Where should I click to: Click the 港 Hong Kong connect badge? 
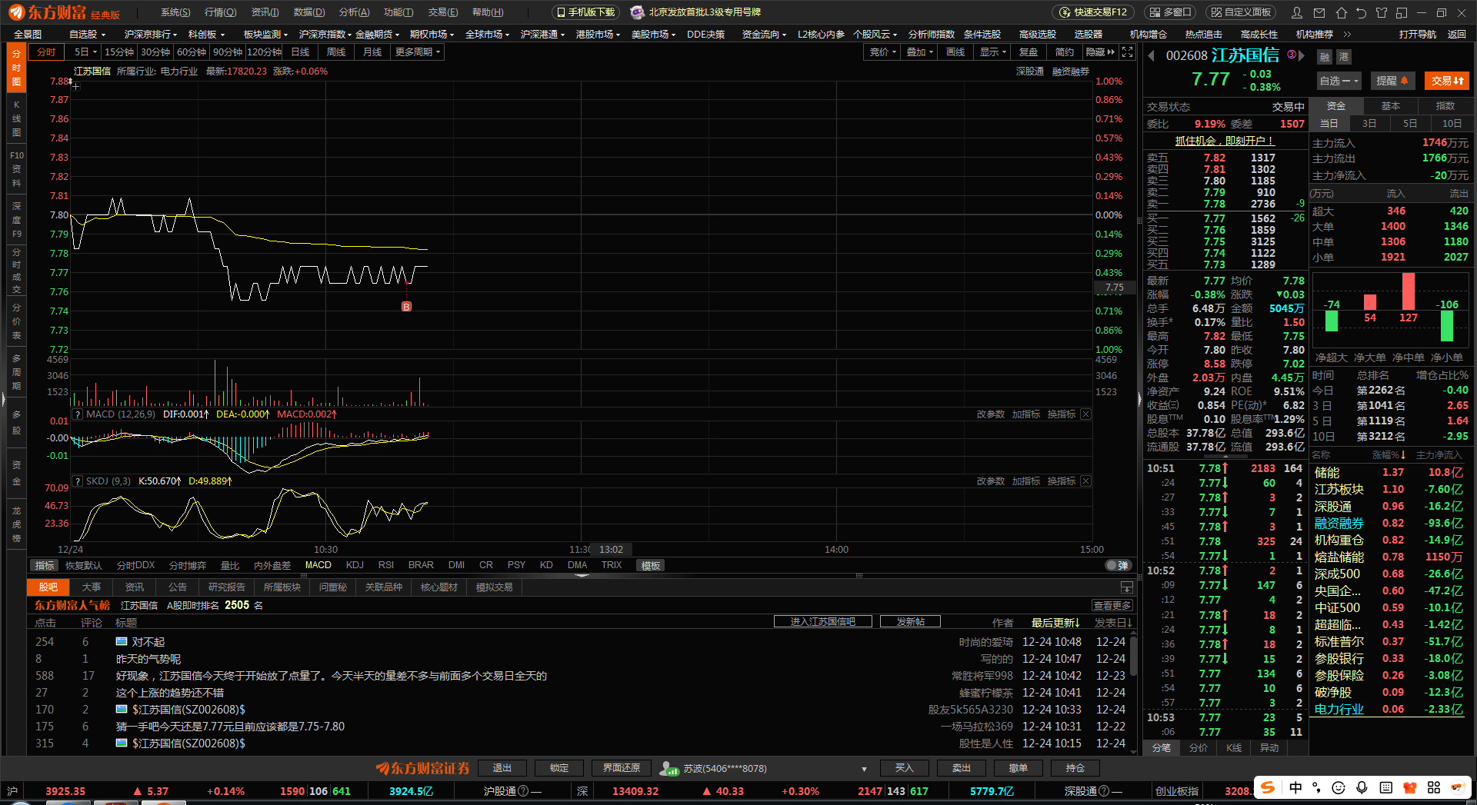click(1343, 57)
